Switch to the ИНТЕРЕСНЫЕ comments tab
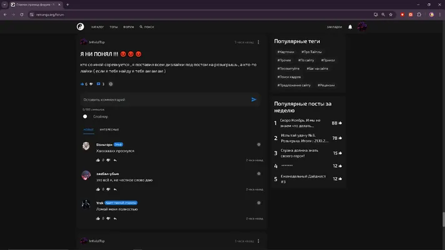This screenshot has height=250, width=445. [x=110, y=129]
